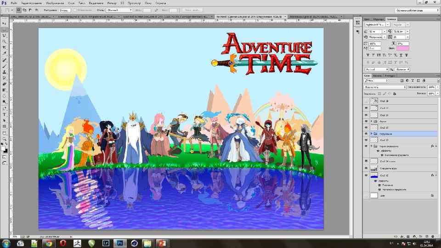Hide the second layer from top
The height and width of the screenshot is (248, 441).
point(366,108)
